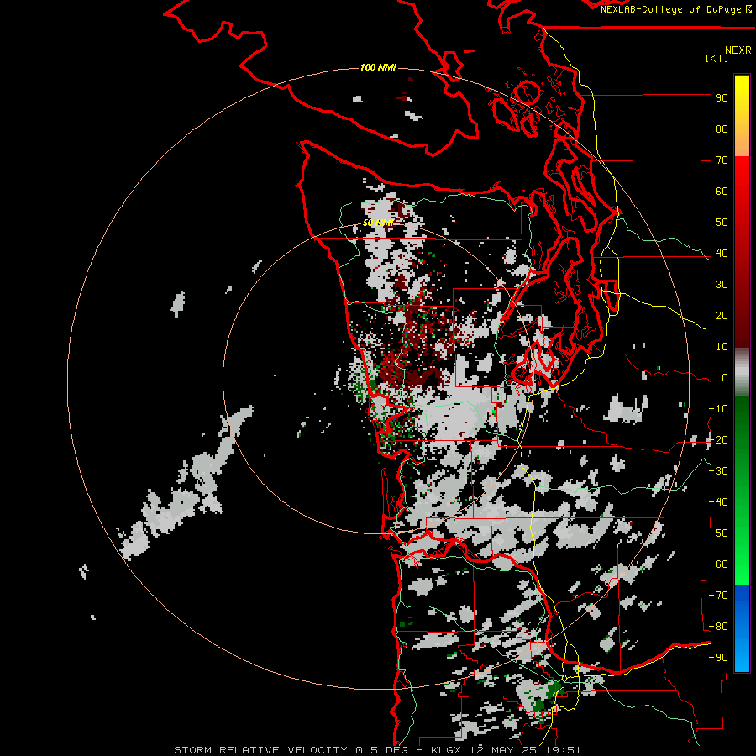Click the positive "60" value on the velocity scale
The width and height of the screenshot is (756, 756).
coord(722,192)
